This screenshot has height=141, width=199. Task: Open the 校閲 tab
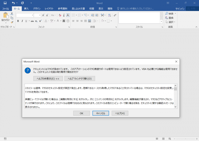tap(92, 9)
